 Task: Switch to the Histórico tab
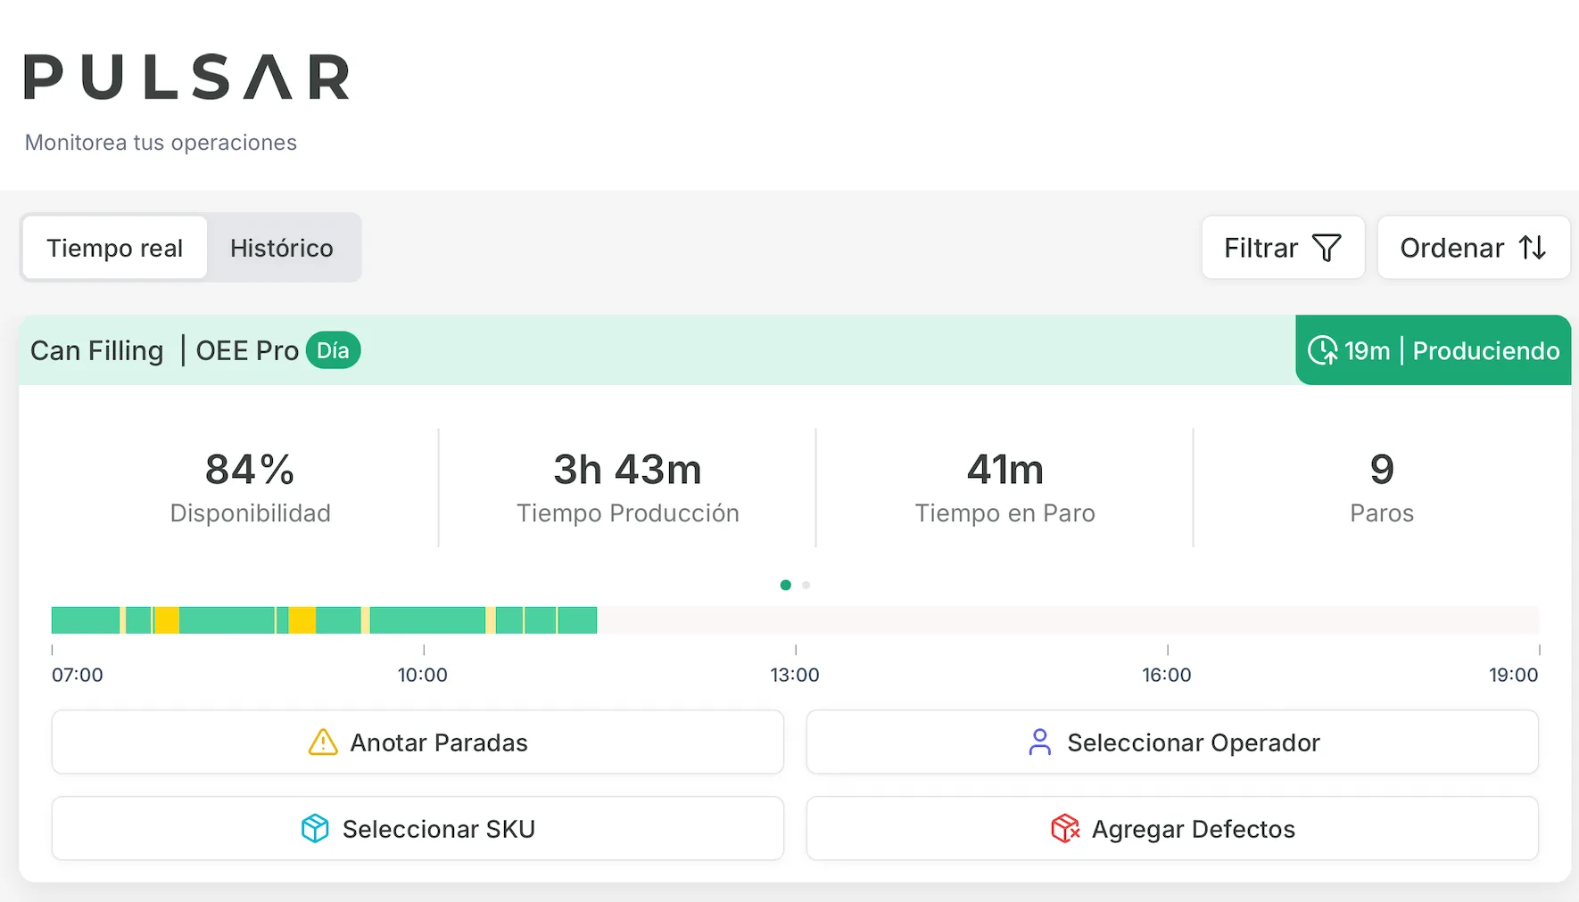tap(282, 248)
